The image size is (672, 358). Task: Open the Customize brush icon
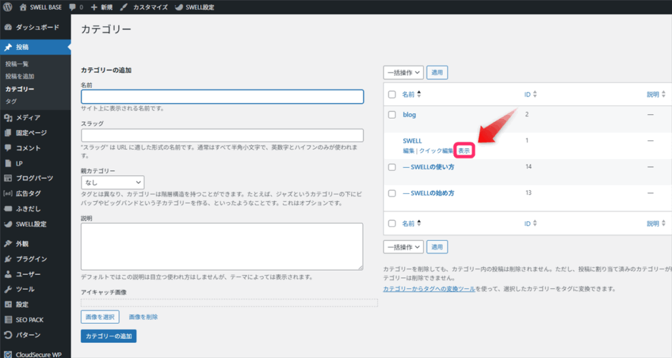(x=124, y=7)
